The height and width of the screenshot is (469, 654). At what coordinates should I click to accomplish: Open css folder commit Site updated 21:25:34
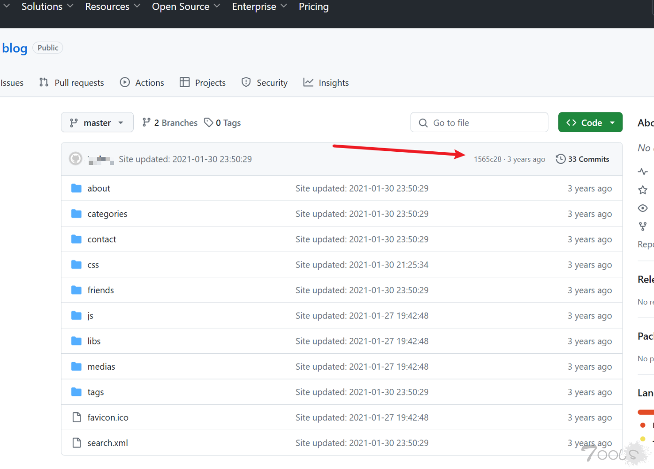point(362,265)
